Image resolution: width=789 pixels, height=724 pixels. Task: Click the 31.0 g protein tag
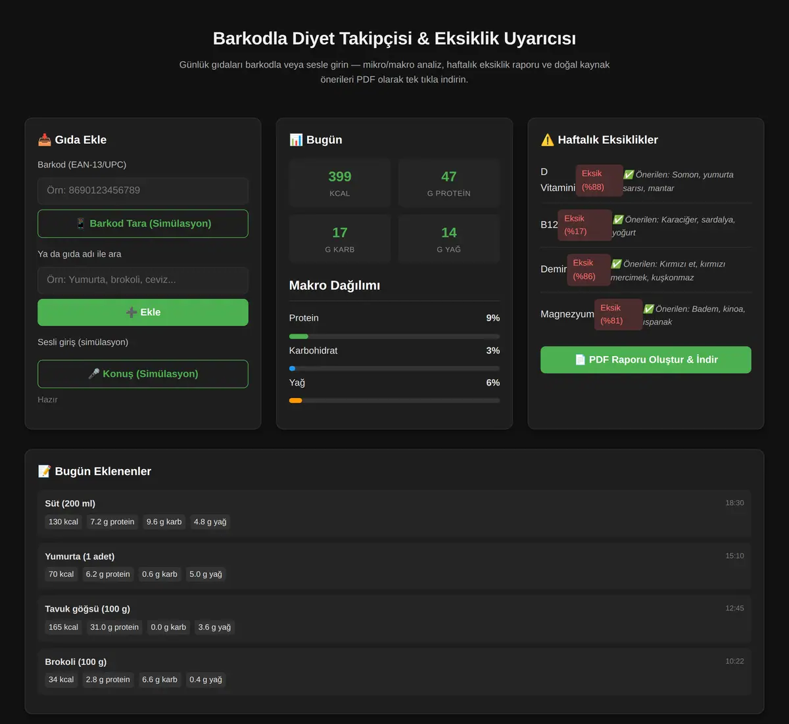pyautogui.click(x=114, y=627)
